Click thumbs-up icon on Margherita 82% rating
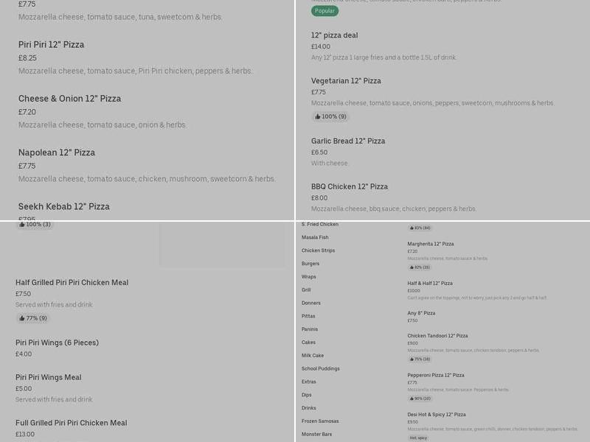The width and height of the screenshot is (590, 442). click(412, 267)
